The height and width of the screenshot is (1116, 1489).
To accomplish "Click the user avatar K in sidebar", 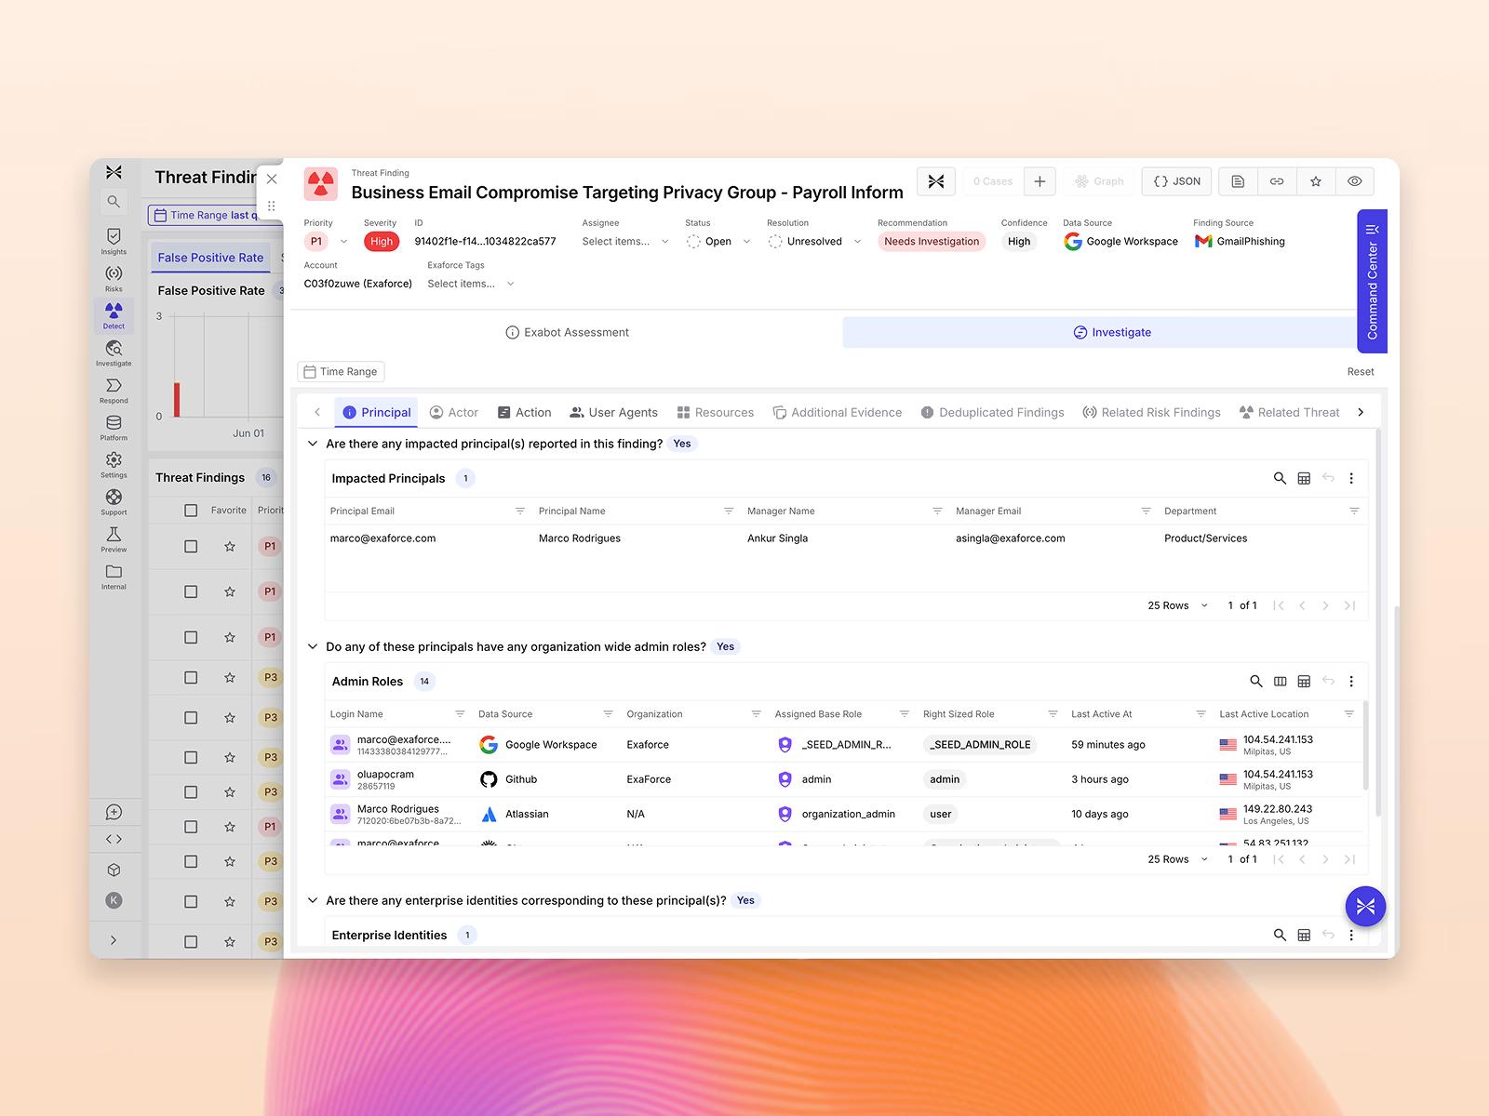I will [114, 900].
